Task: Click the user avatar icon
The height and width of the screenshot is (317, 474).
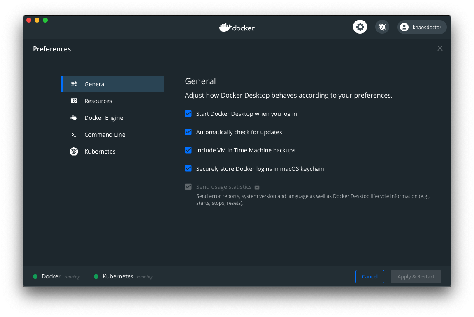Action: pos(404,27)
